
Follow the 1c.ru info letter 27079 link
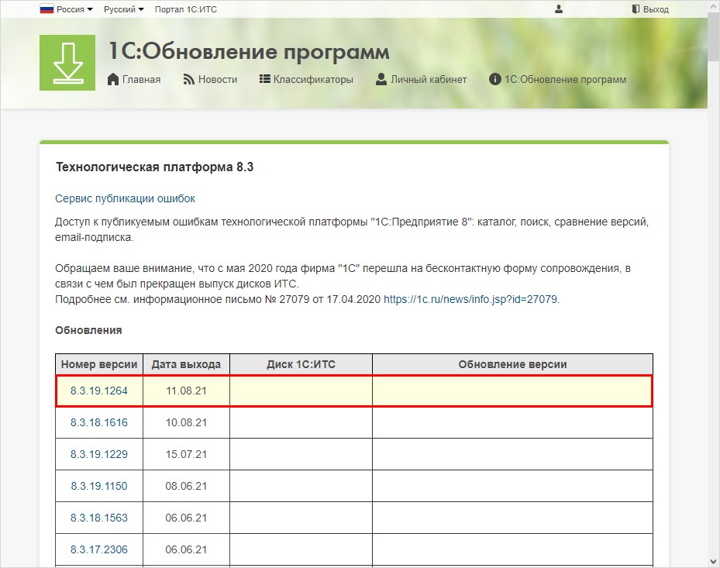471,299
